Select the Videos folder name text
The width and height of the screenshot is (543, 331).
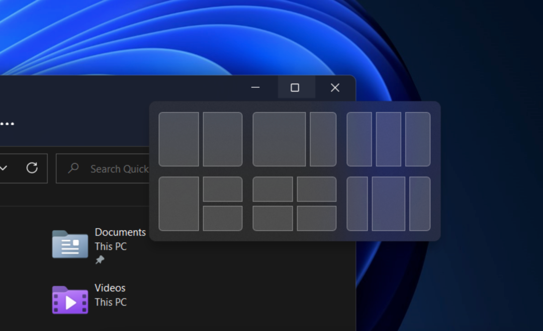point(110,288)
